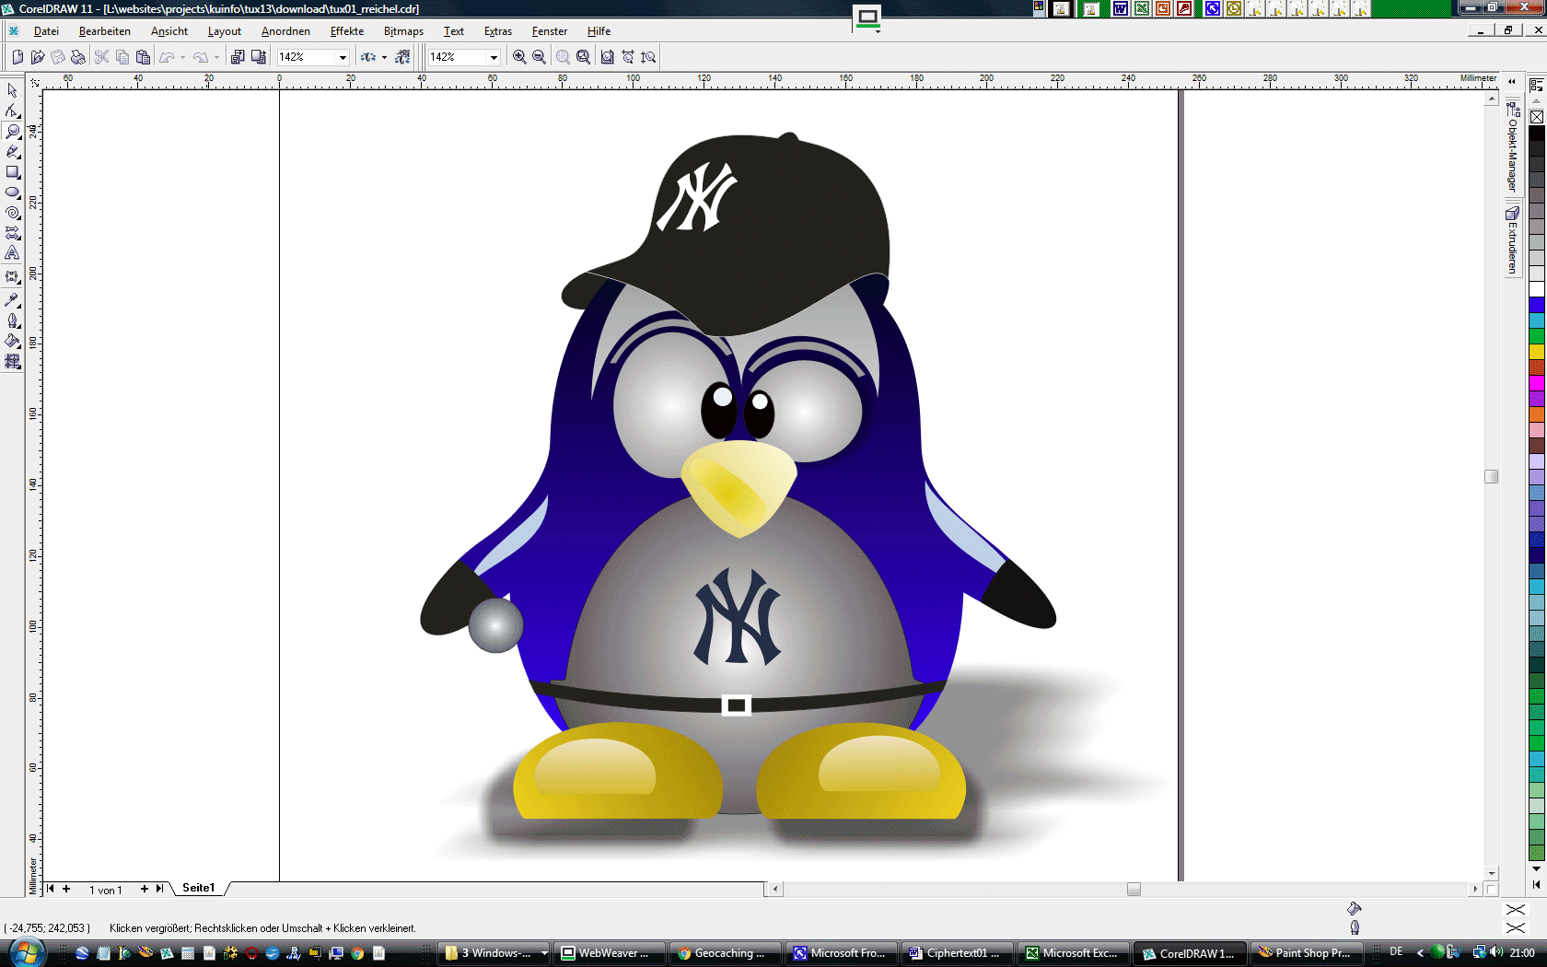This screenshot has height=967, width=1547.
Task: Select the Basic Shapes arrows tool
Action: tap(12, 232)
